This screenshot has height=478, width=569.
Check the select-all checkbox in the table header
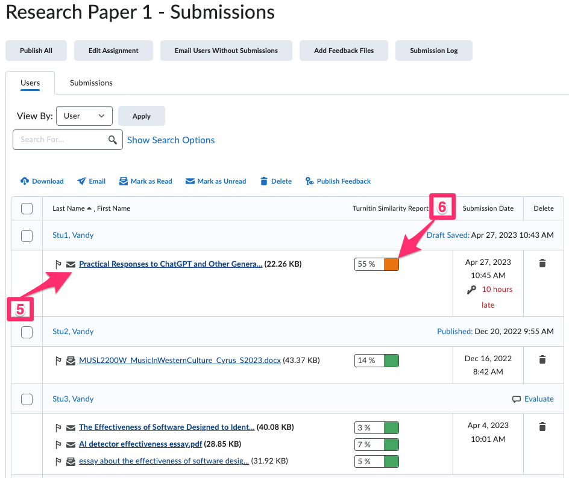tap(27, 208)
